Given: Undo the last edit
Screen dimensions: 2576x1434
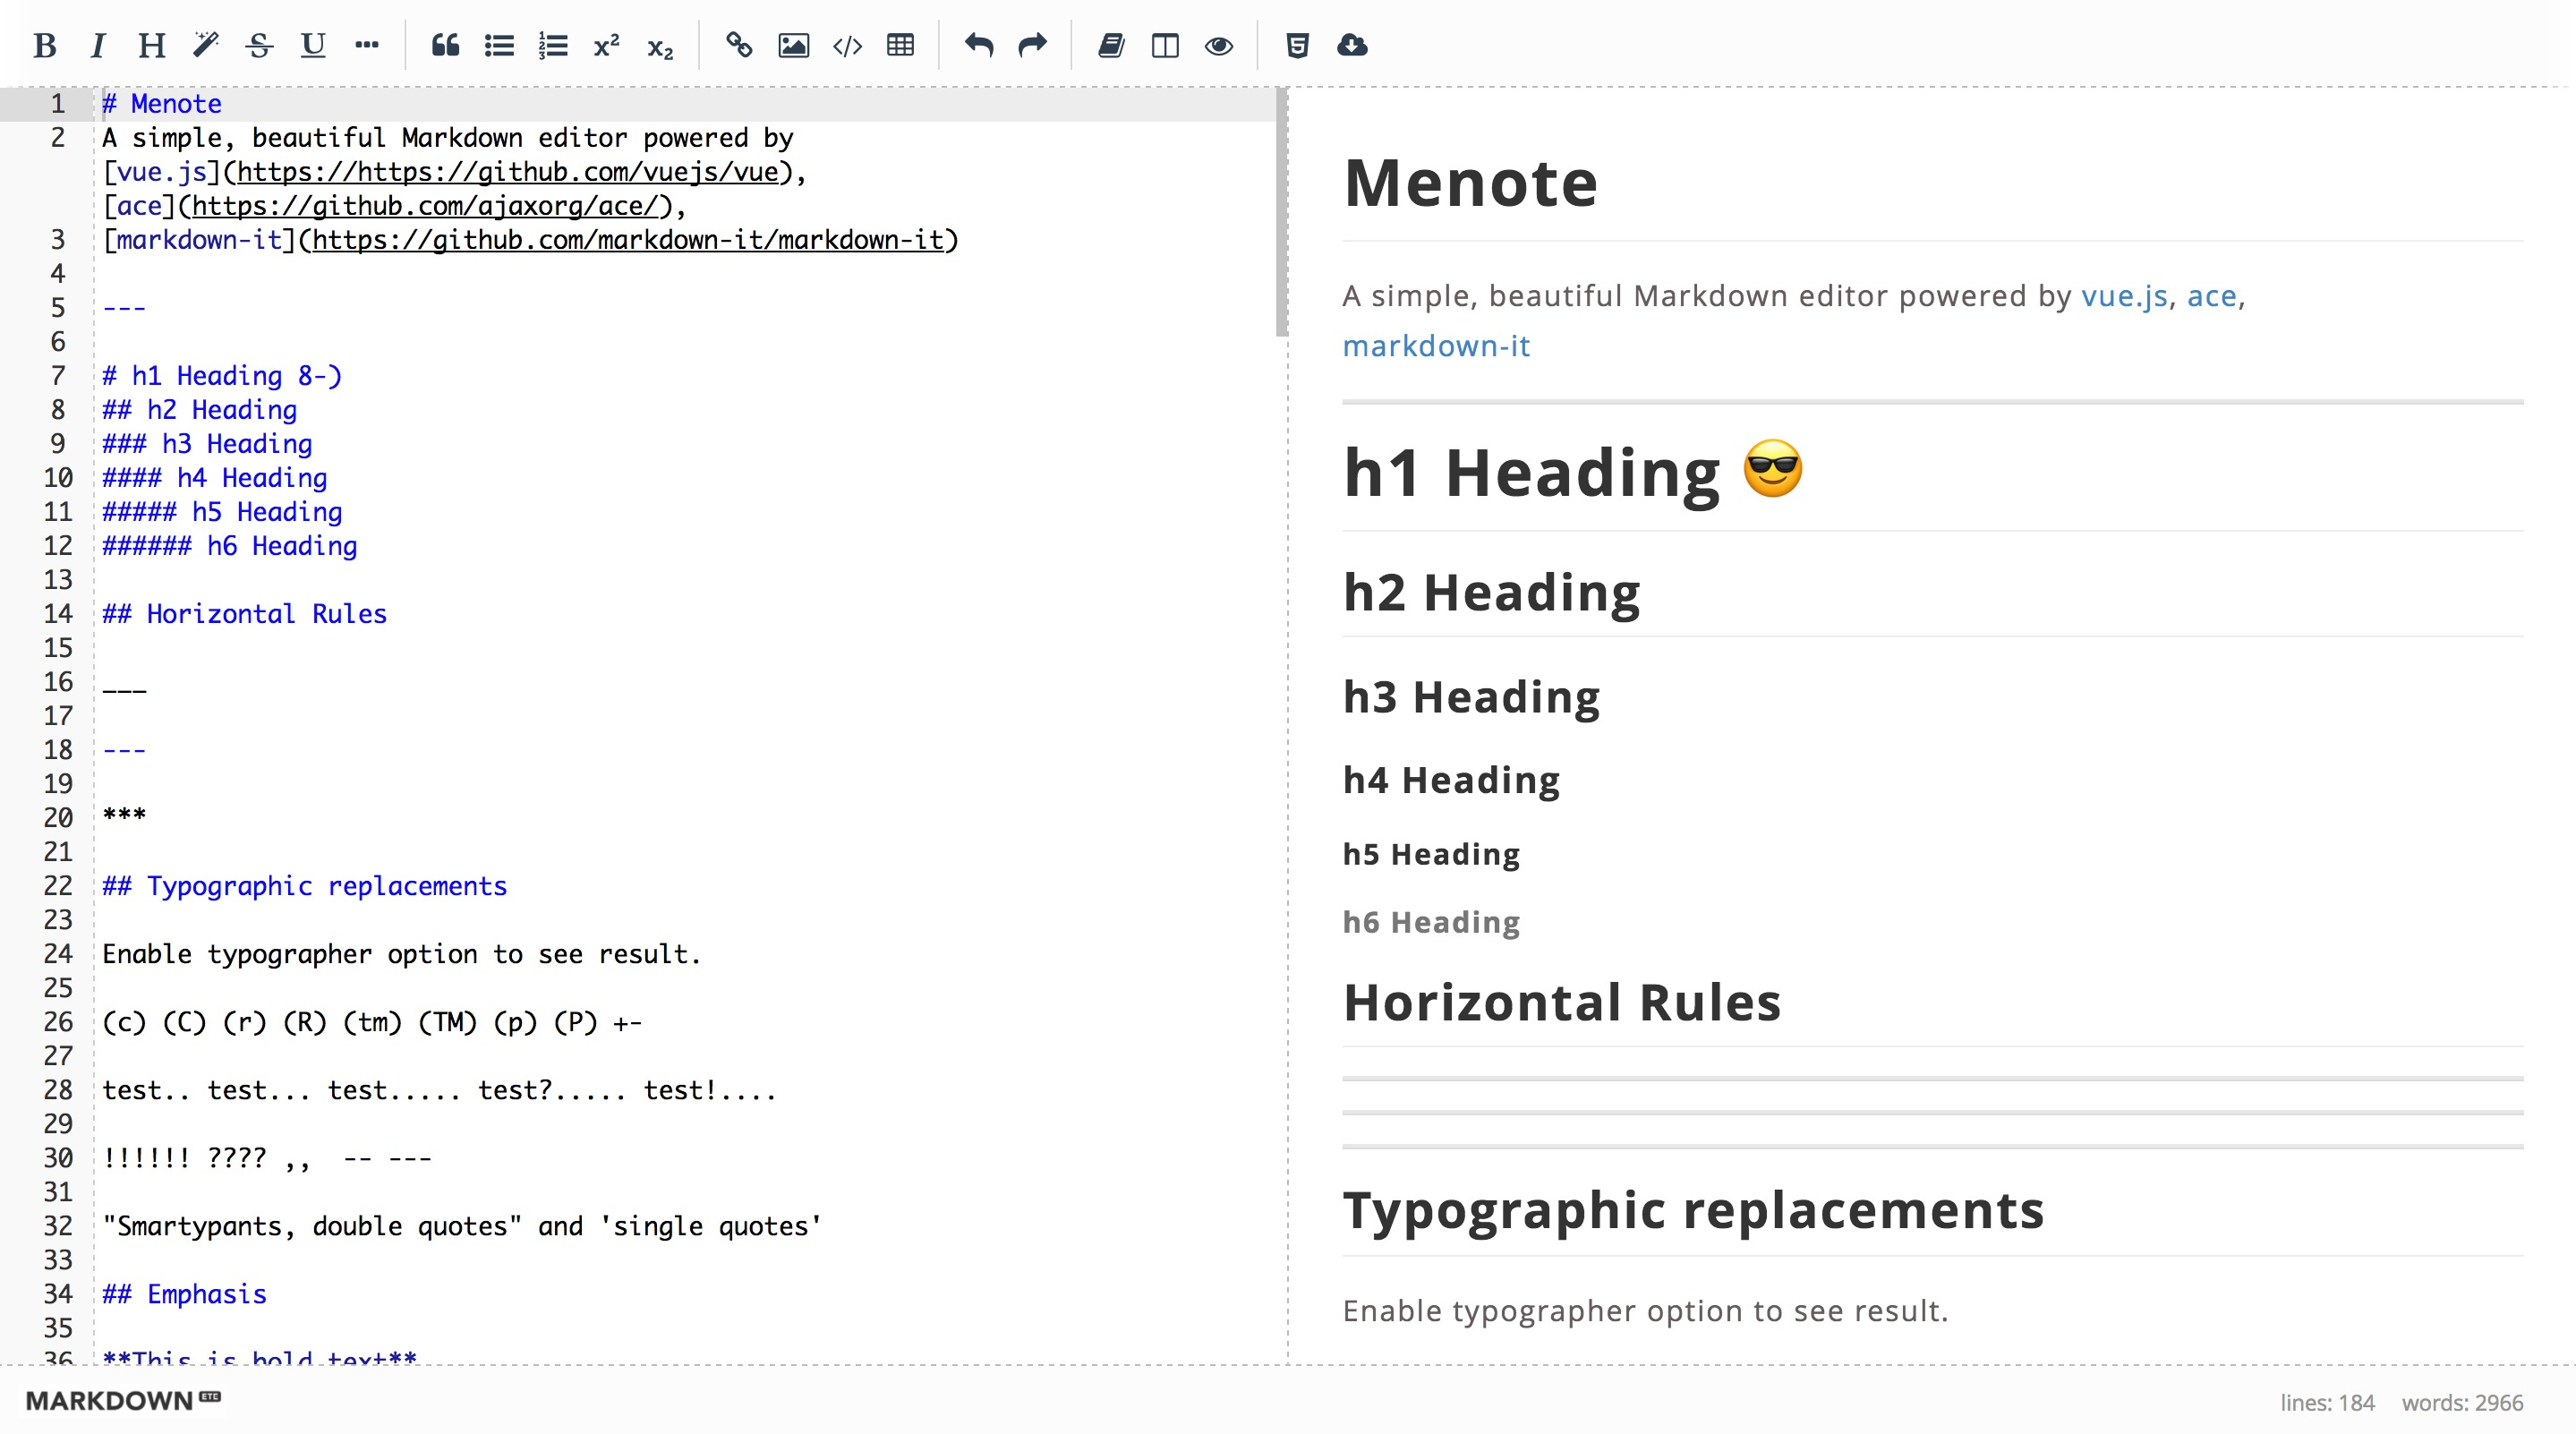Looking at the screenshot, I should [x=979, y=45].
